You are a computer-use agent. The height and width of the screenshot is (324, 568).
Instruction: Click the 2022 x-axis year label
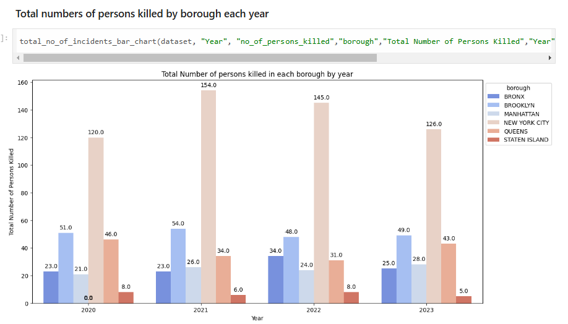[314, 310]
